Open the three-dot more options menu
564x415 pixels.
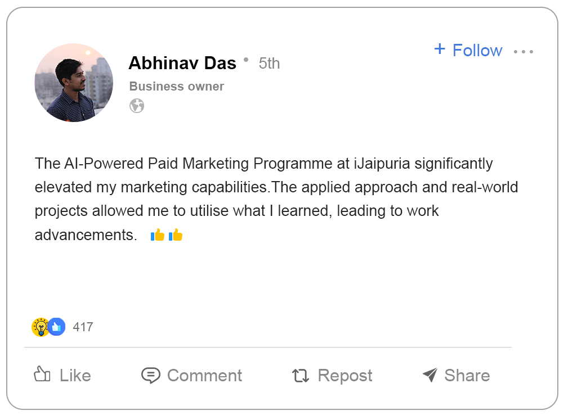[523, 52]
